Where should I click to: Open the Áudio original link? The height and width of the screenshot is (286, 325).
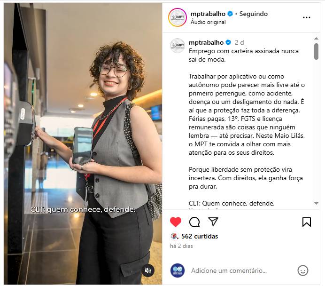208,22
